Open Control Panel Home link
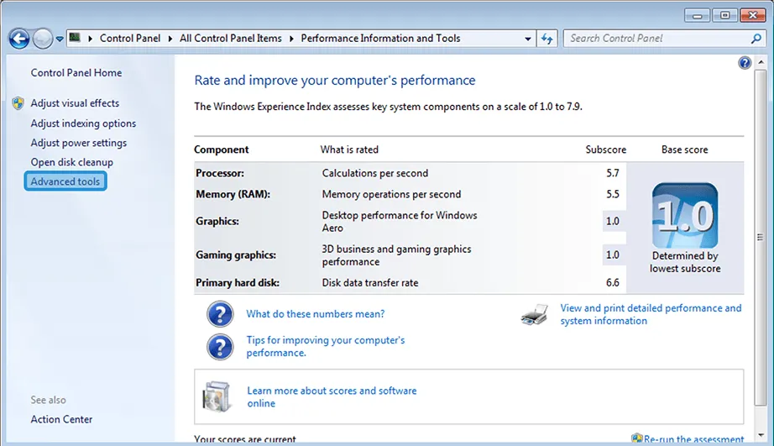This screenshot has width=774, height=446. click(76, 72)
